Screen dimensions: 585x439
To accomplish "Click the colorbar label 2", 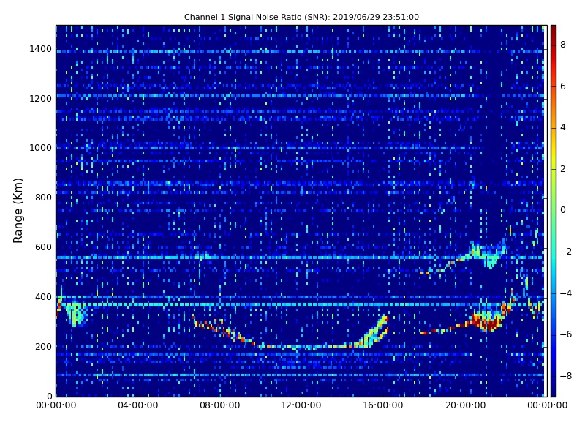I will tap(563, 169).
